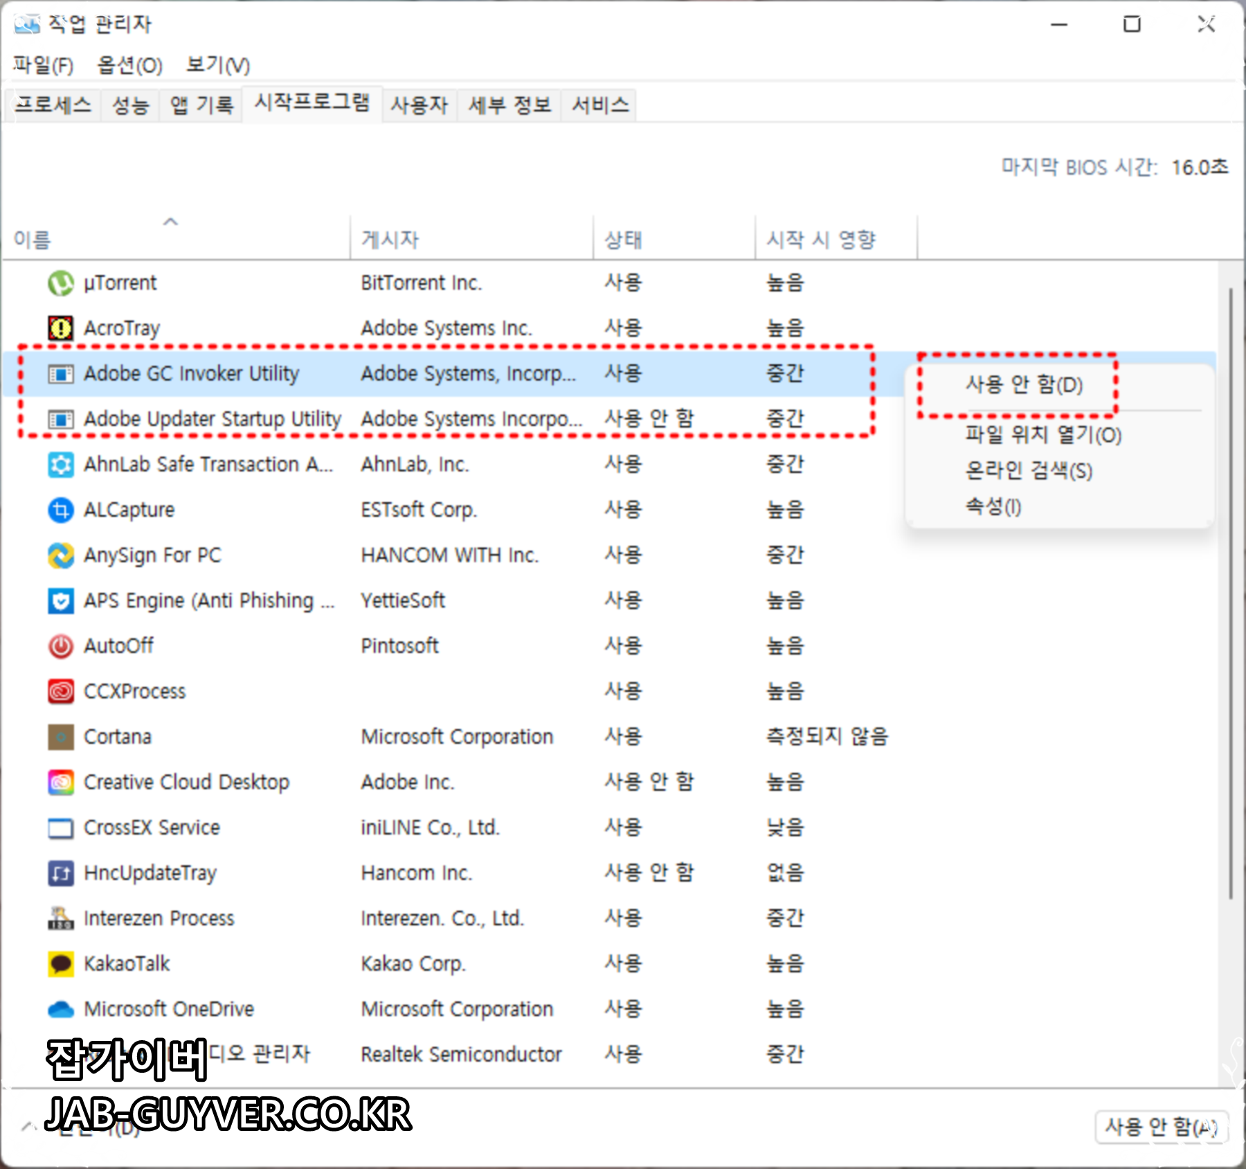Close the Task Manager window
The height and width of the screenshot is (1169, 1246).
click(x=1207, y=25)
